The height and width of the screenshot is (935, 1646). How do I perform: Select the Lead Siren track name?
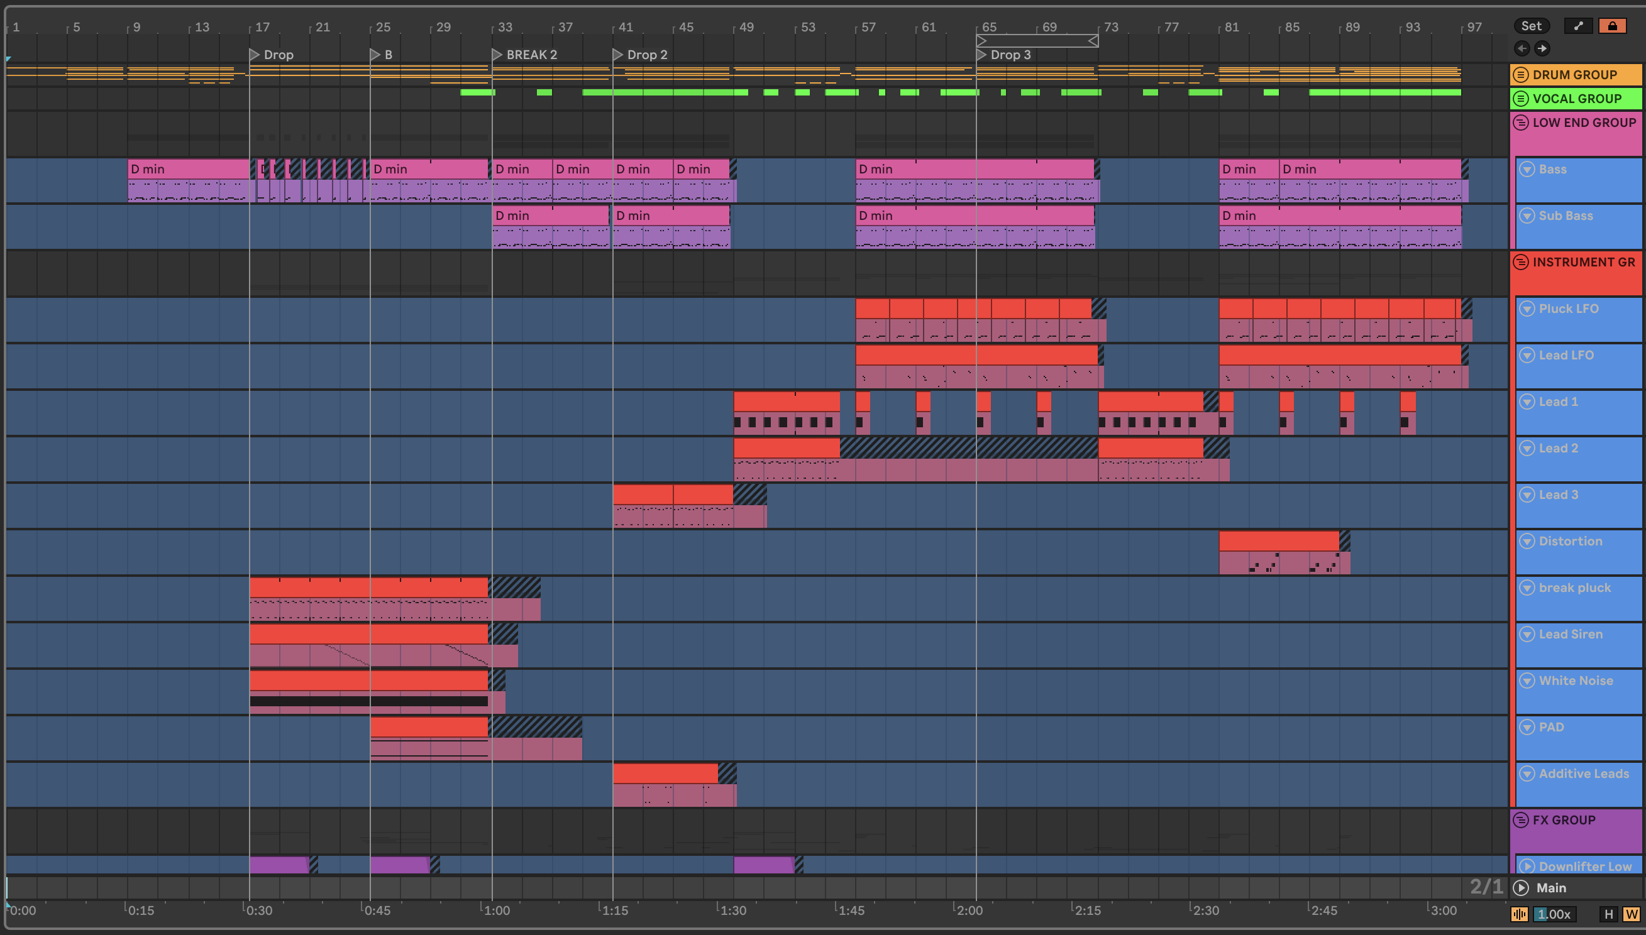tap(1570, 634)
